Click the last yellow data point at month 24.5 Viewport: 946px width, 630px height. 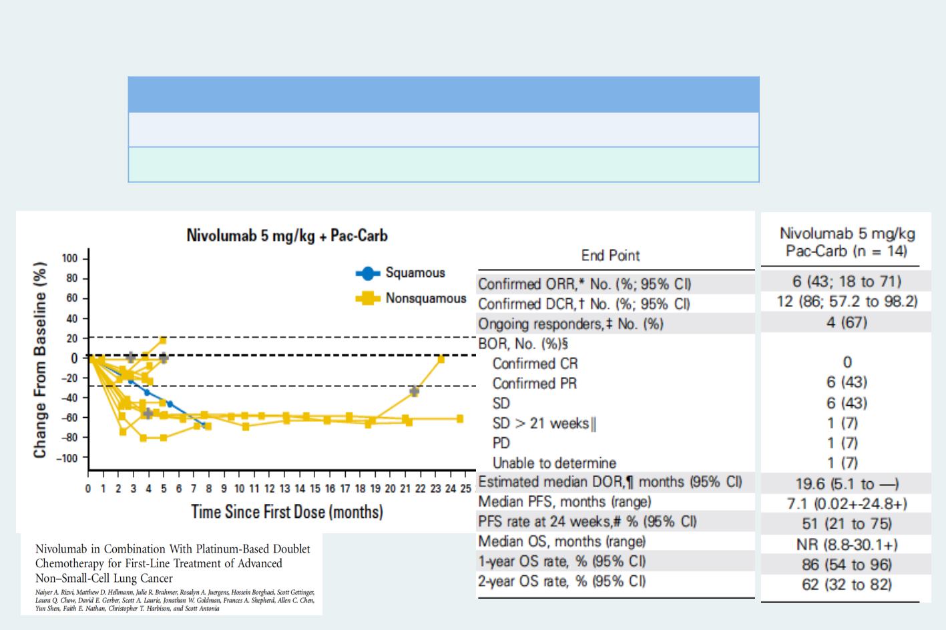460,418
